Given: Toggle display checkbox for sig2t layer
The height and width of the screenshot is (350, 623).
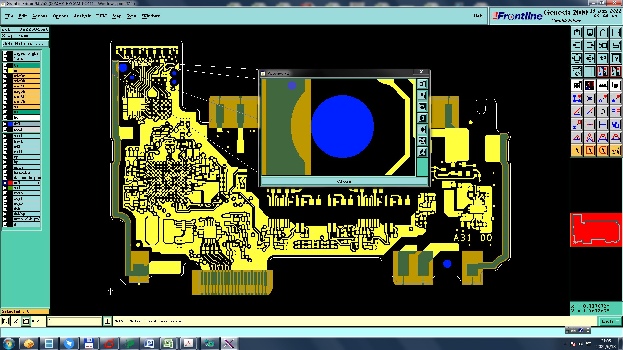Looking at the screenshot, I should [x=5, y=76].
